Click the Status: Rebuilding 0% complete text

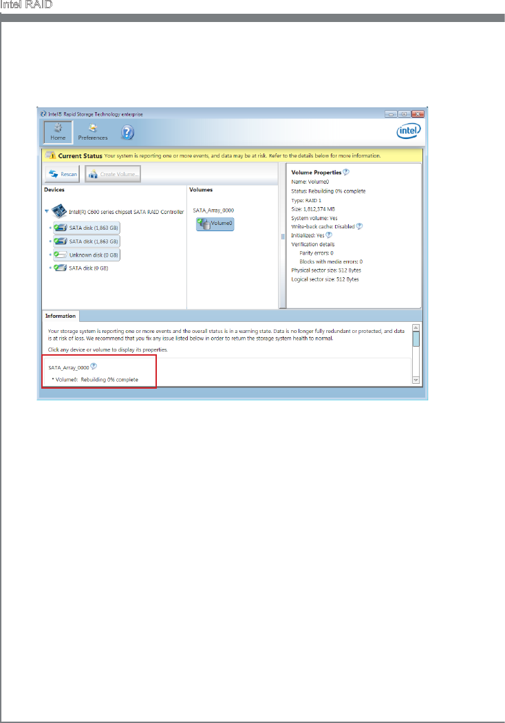(328, 191)
